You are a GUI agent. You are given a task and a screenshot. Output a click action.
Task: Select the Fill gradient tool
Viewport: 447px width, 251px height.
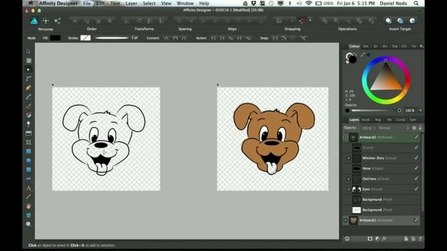pos(28,115)
